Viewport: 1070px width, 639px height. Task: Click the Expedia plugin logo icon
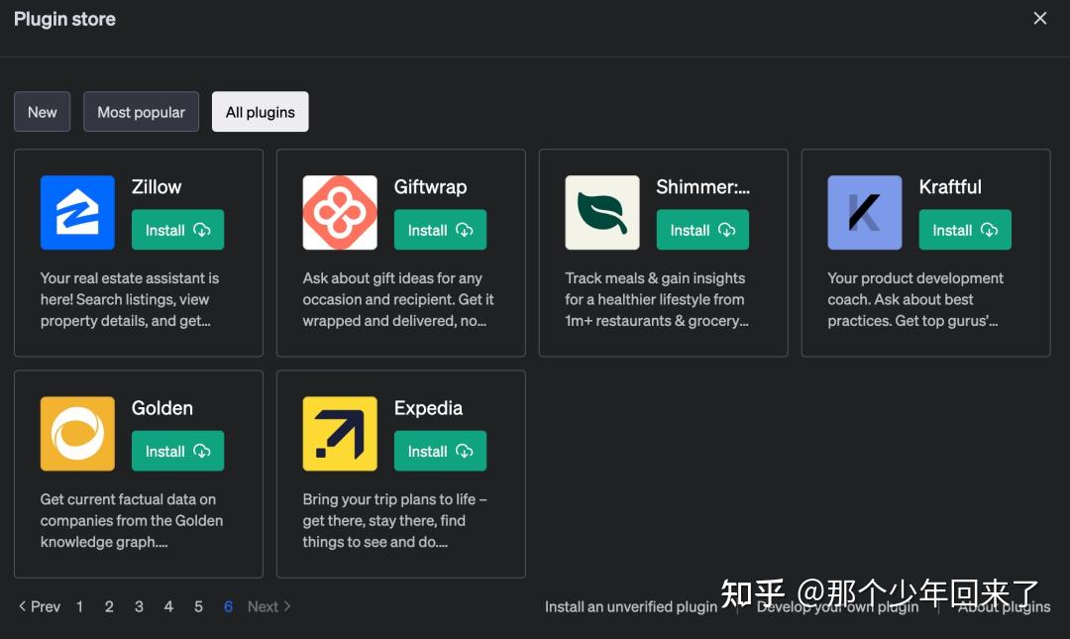(x=340, y=433)
